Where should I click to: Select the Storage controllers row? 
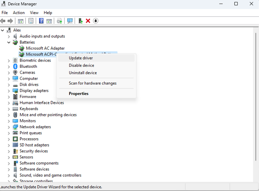[x=36, y=181]
